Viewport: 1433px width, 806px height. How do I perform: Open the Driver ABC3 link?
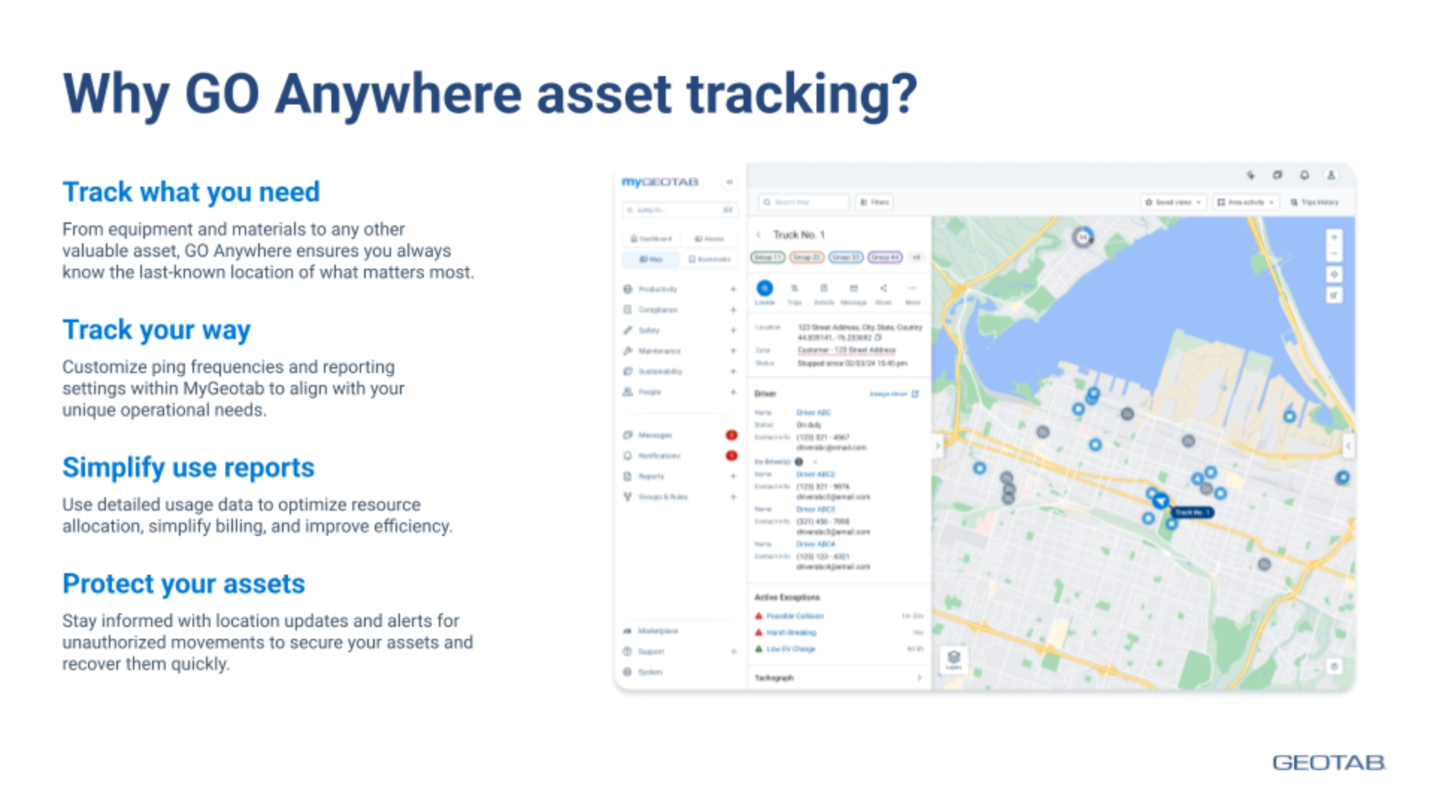[815, 510]
